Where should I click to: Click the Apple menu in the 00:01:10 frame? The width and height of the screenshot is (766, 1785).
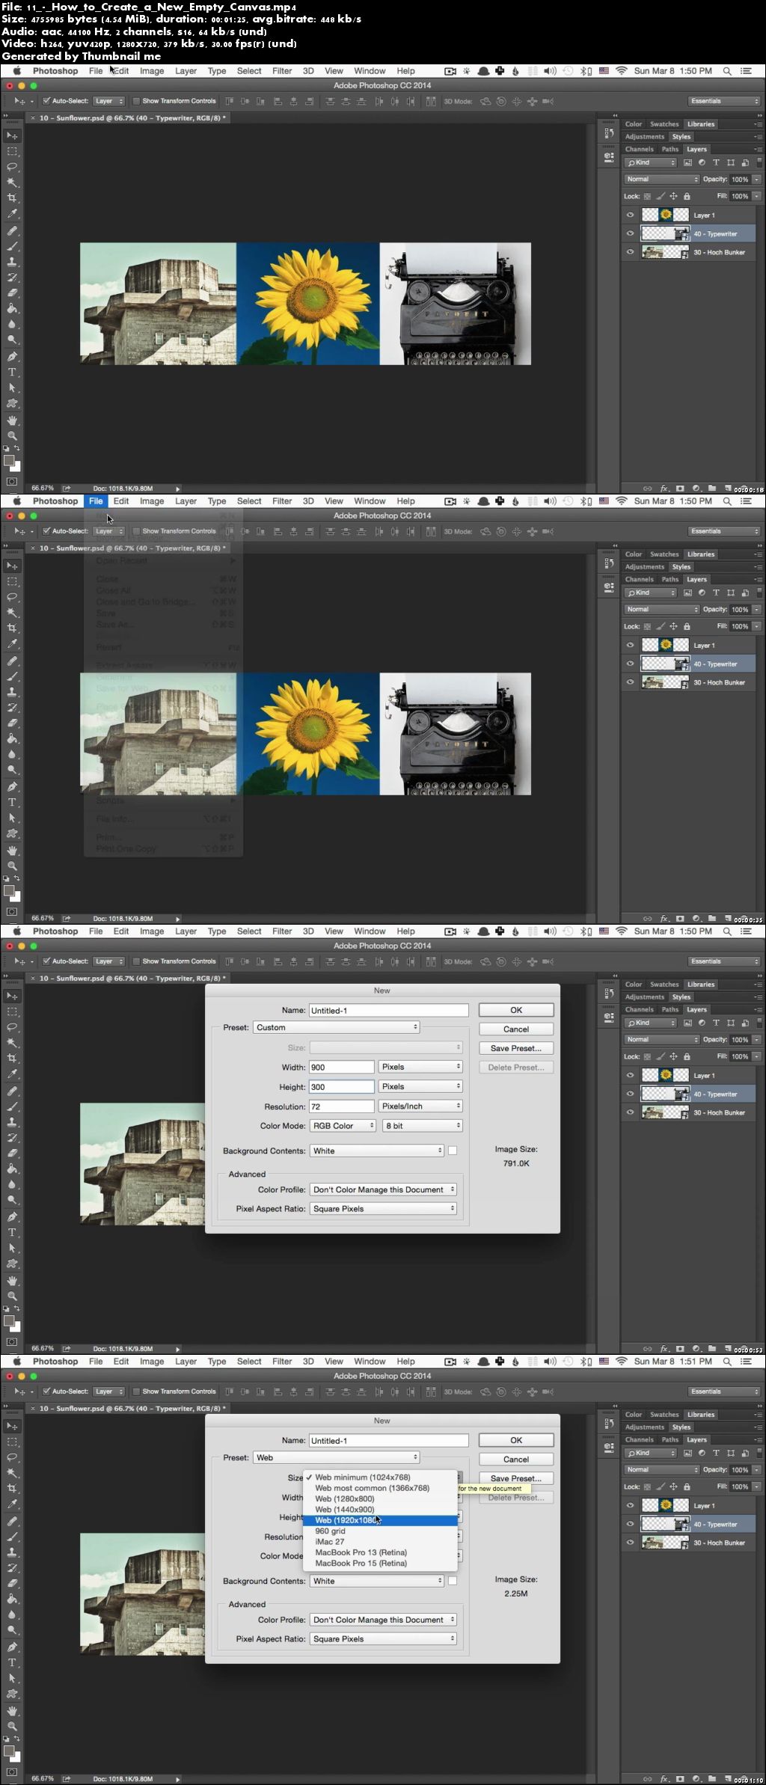tap(16, 1362)
